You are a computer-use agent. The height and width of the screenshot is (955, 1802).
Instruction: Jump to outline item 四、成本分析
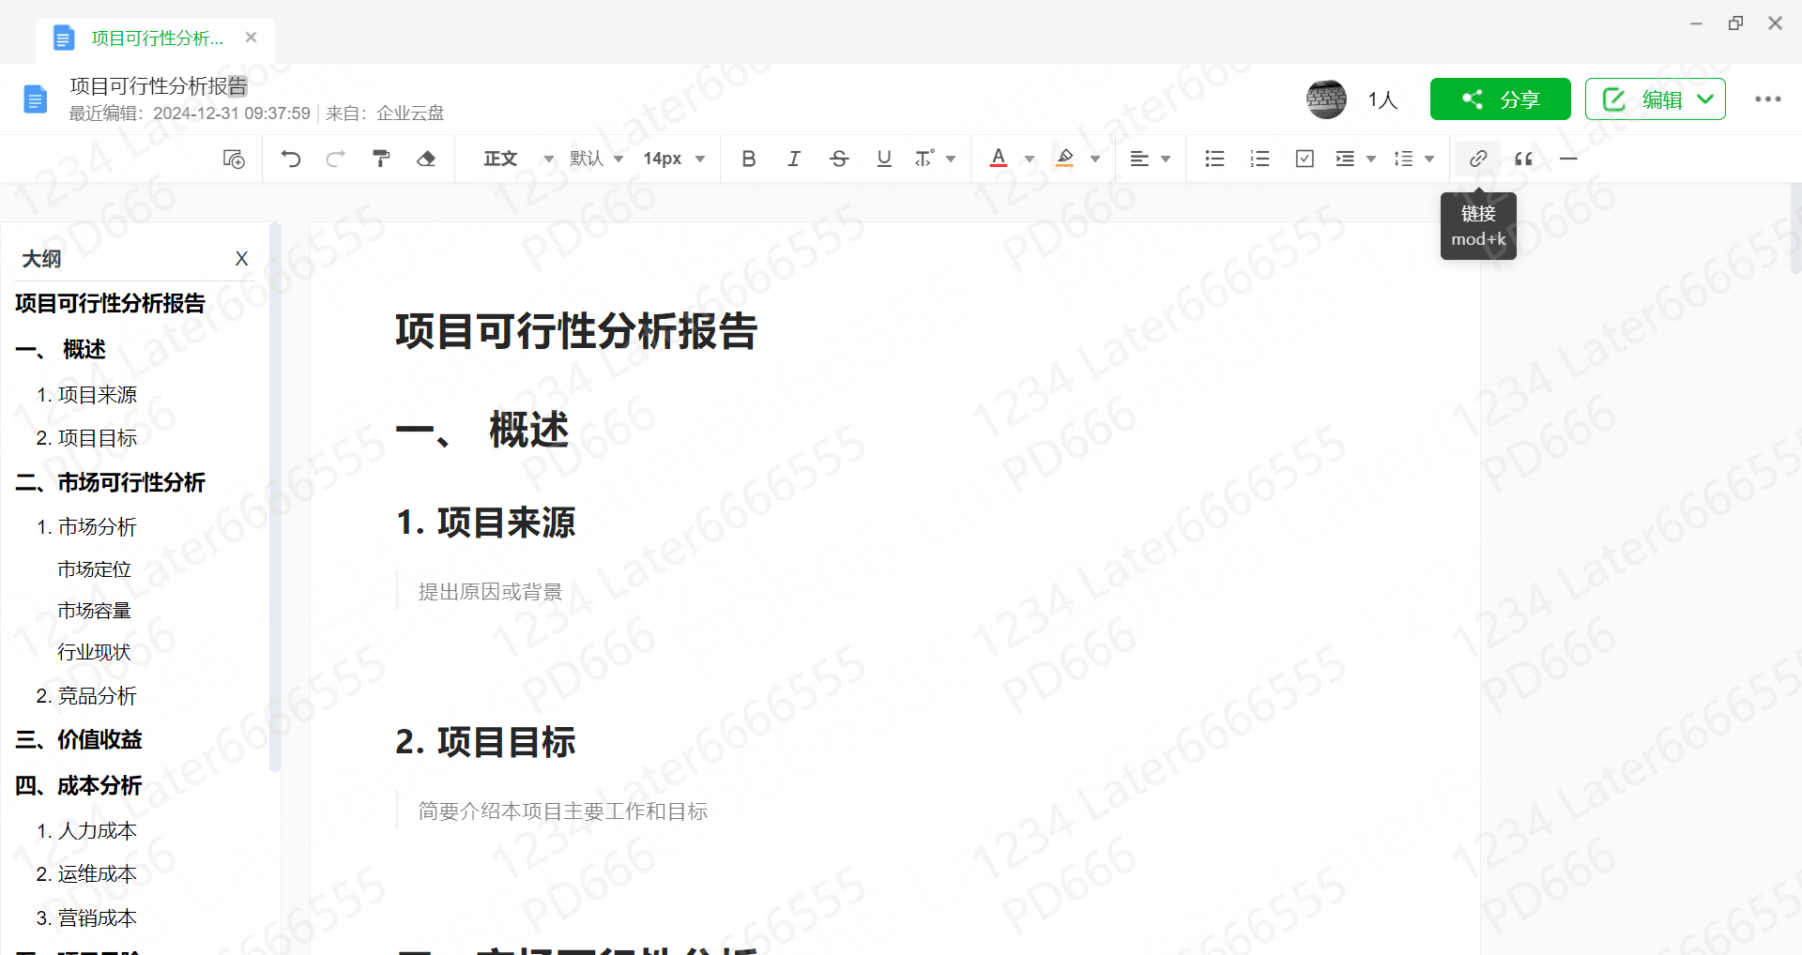pos(78,785)
